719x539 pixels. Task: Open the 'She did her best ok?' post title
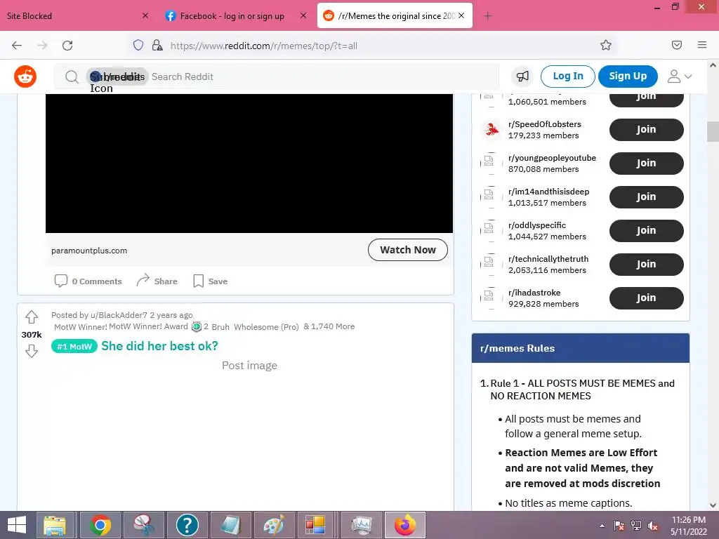(x=159, y=346)
